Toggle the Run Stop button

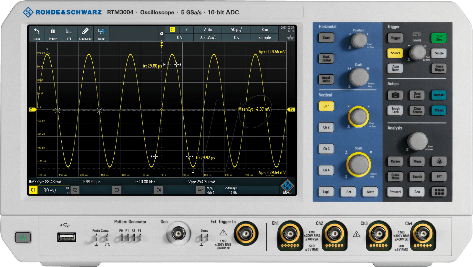point(439,38)
